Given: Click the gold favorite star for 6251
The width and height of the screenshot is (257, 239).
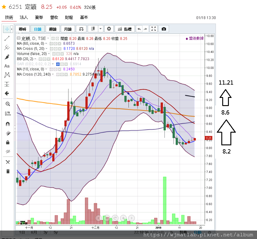Looking at the screenshot, I should pos(4,7).
